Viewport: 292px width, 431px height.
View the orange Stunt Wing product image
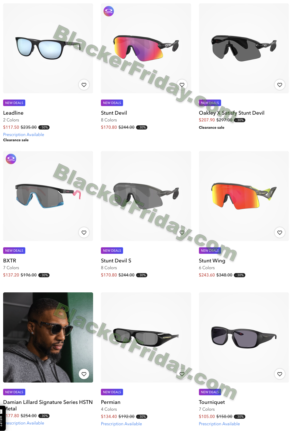click(244, 196)
